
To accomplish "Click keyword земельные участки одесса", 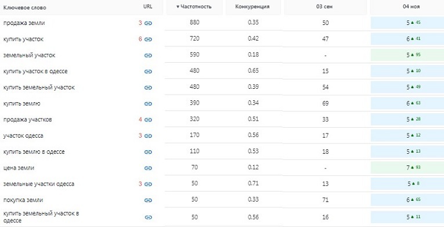I will [x=39, y=184].
